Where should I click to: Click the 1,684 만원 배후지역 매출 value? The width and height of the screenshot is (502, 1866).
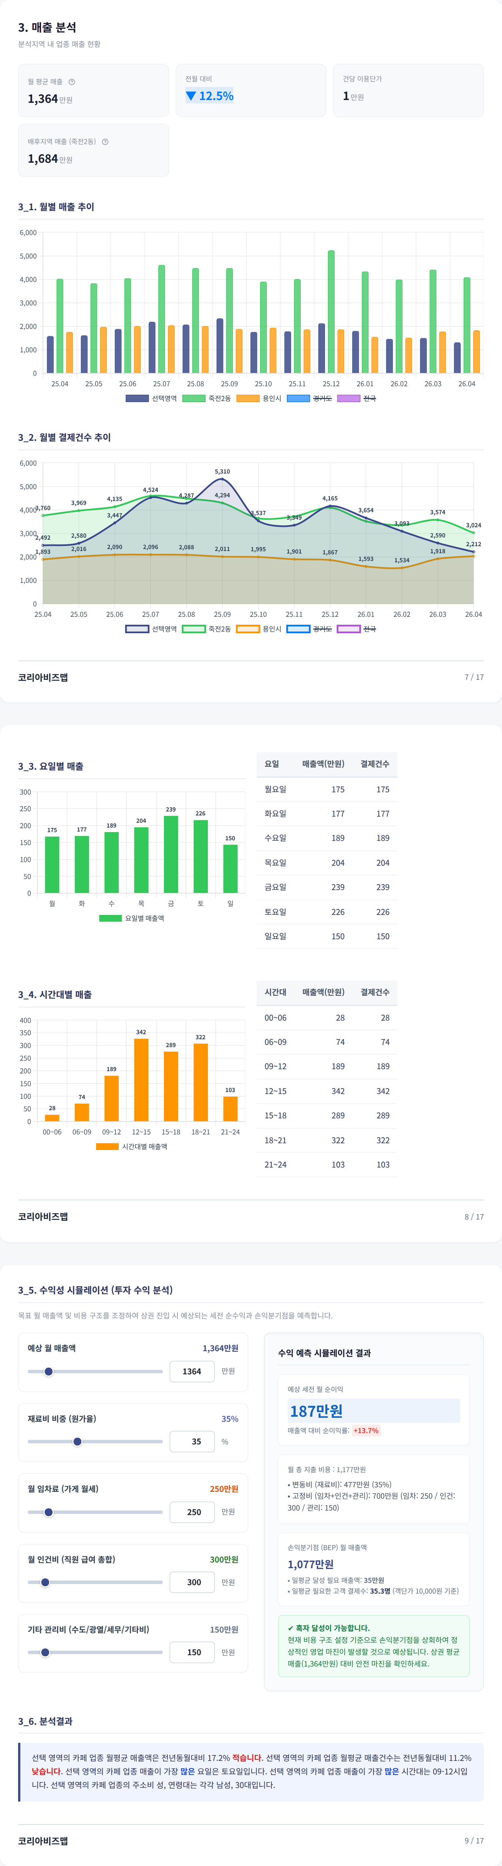coord(50,159)
